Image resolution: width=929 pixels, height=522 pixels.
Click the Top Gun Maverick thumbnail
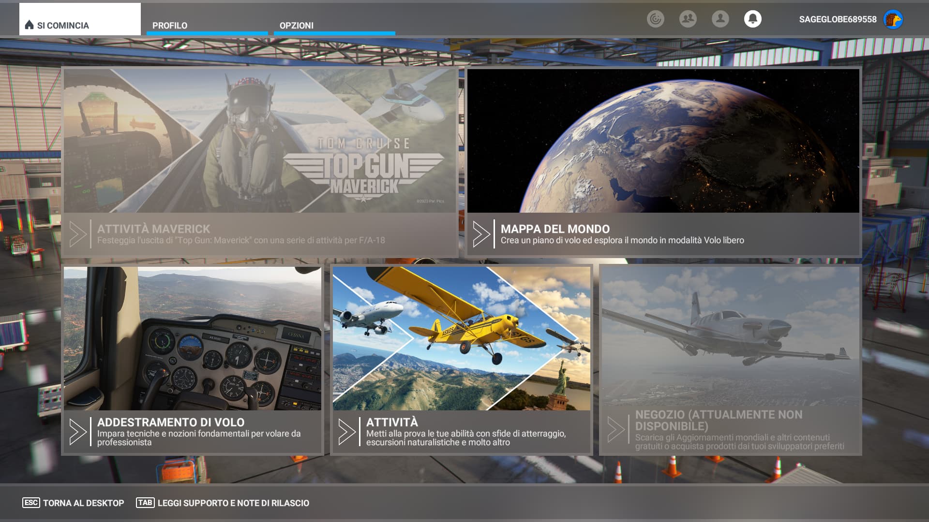point(260,141)
